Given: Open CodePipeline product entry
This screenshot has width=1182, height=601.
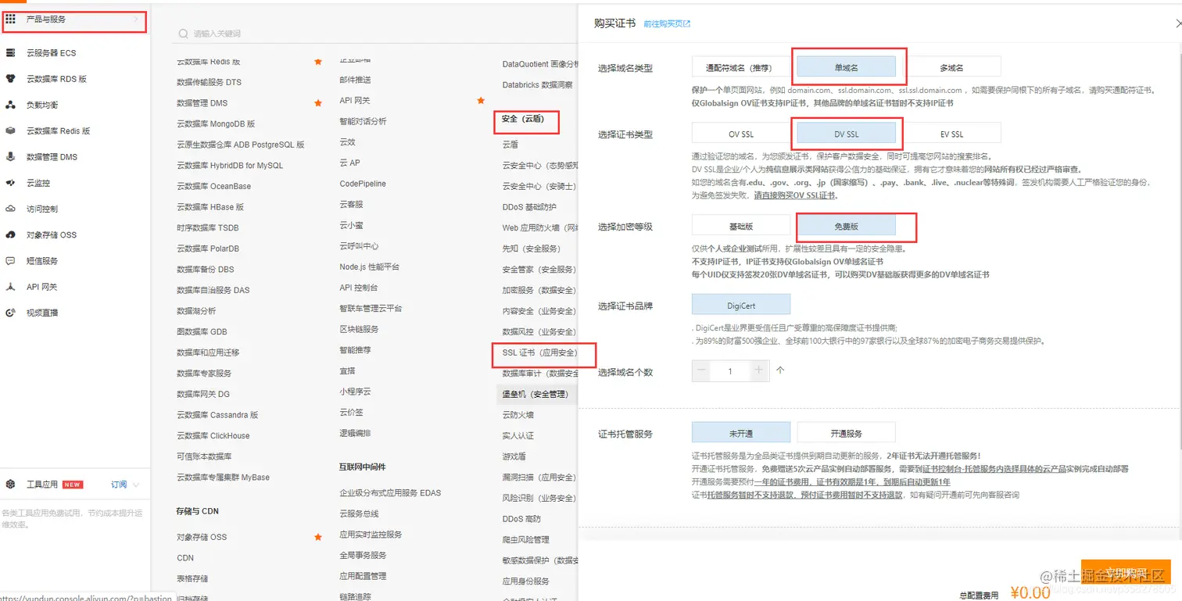Looking at the screenshot, I should [363, 184].
